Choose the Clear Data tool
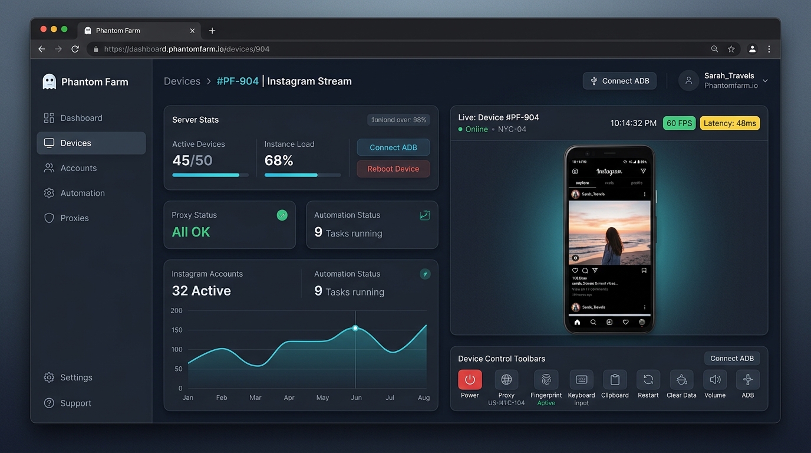 pyautogui.click(x=681, y=379)
